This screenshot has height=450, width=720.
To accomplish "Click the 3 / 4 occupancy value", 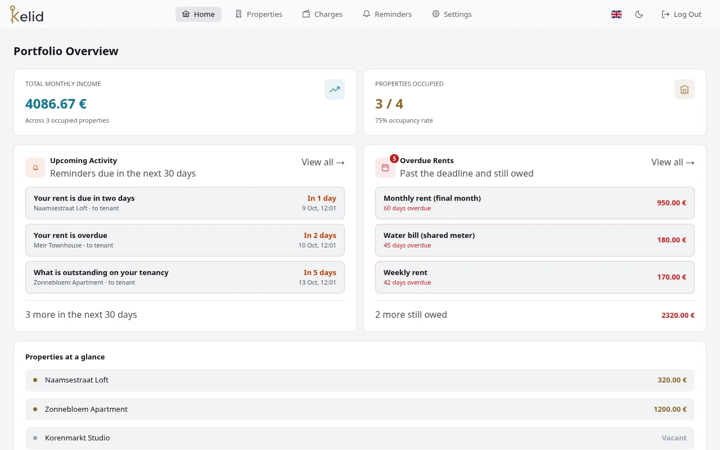I will 389,103.
